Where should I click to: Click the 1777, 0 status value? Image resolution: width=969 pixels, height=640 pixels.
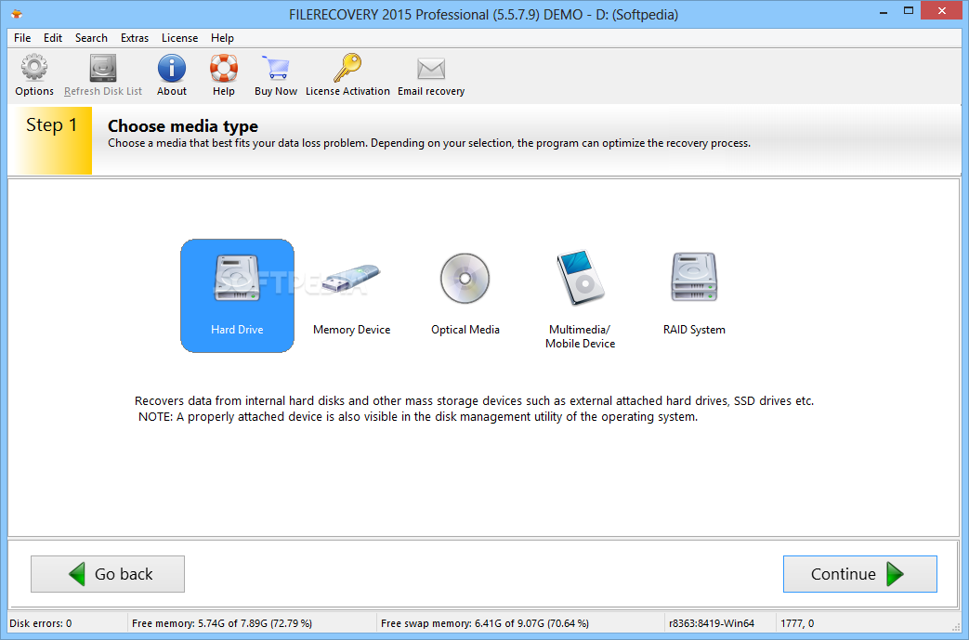[797, 623]
